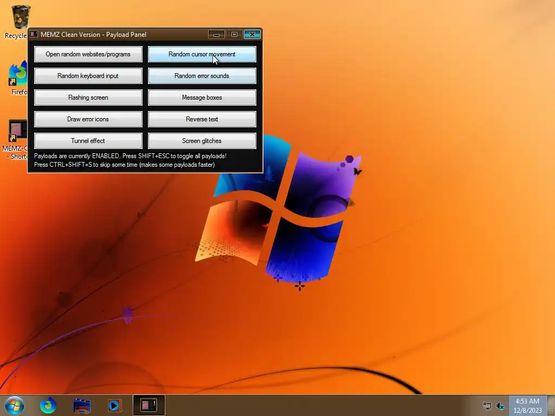Toggle the Random cursor movement payload
Viewport: 555px width, 416px height.
coord(202,54)
